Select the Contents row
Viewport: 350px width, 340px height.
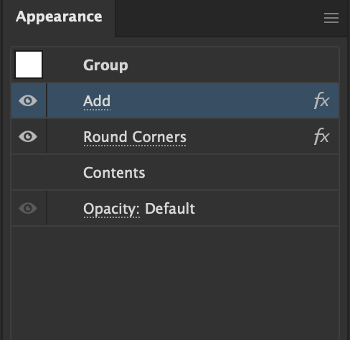[x=175, y=172]
